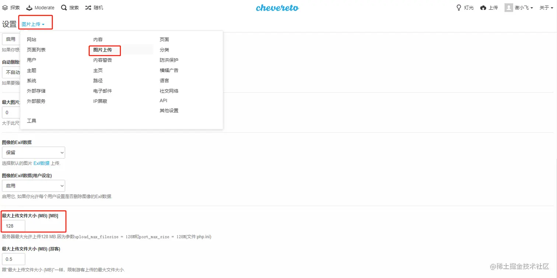Select 图片上传 in the settings list

coord(105,50)
